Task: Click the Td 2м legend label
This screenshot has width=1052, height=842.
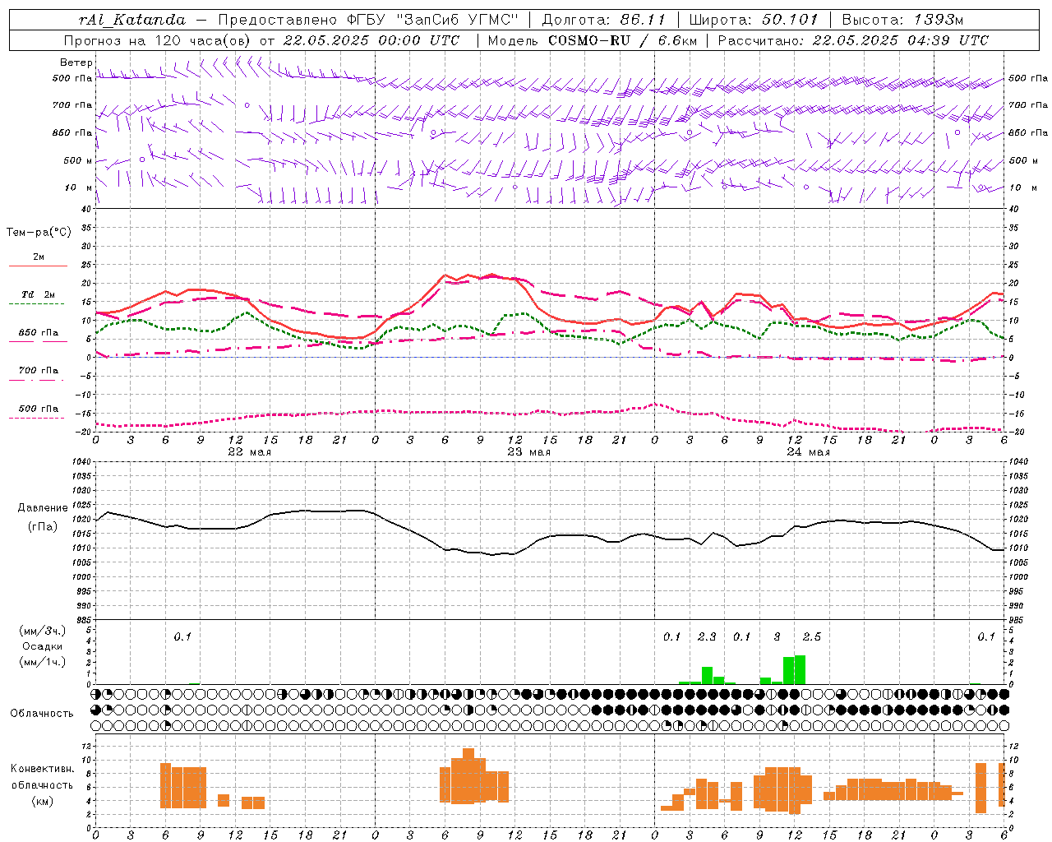Action: pyautogui.click(x=38, y=294)
